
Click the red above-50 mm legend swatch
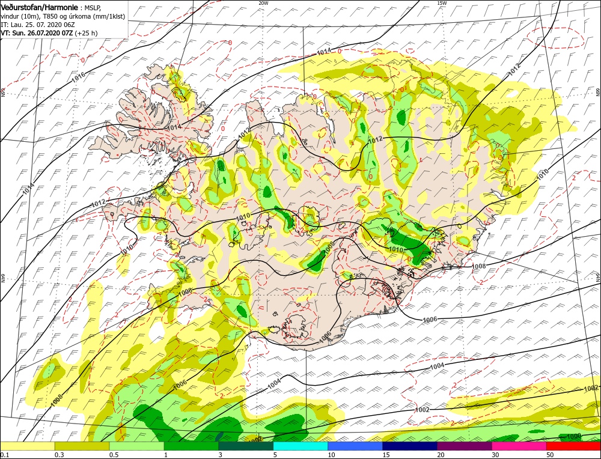point(574,446)
